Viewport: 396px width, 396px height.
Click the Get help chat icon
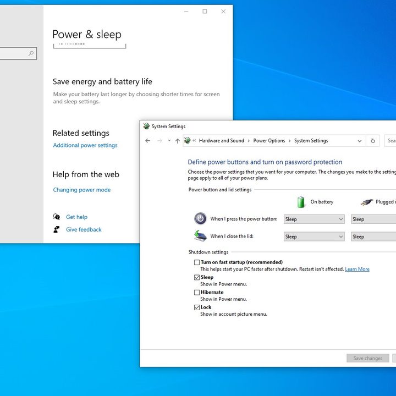coord(56,217)
